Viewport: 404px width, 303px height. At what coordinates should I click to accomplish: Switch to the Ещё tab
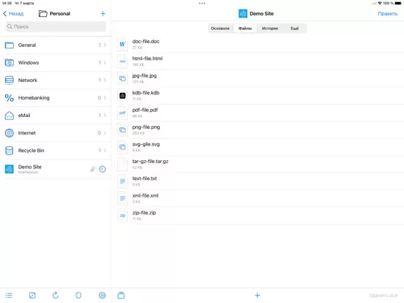294,29
